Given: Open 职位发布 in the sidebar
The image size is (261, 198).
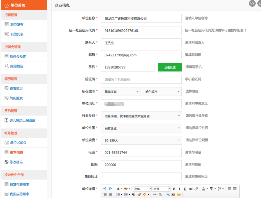Looking at the screenshot, I should 17,25.
